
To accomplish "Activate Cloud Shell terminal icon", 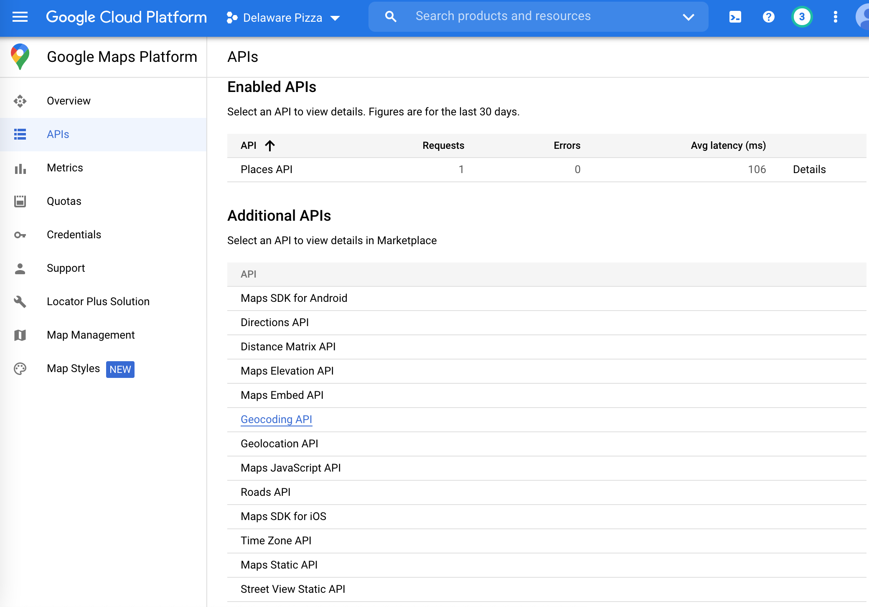I will click(x=735, y=17).
